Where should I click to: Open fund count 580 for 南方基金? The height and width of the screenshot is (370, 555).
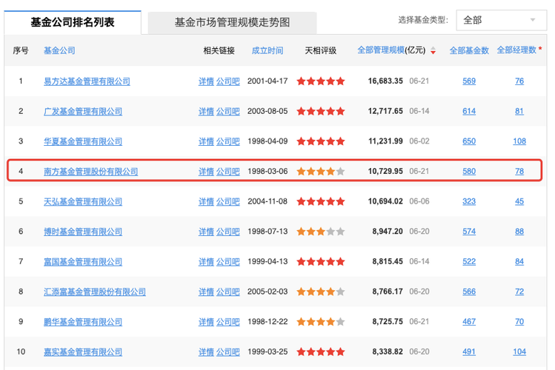(x=469, y=171)
